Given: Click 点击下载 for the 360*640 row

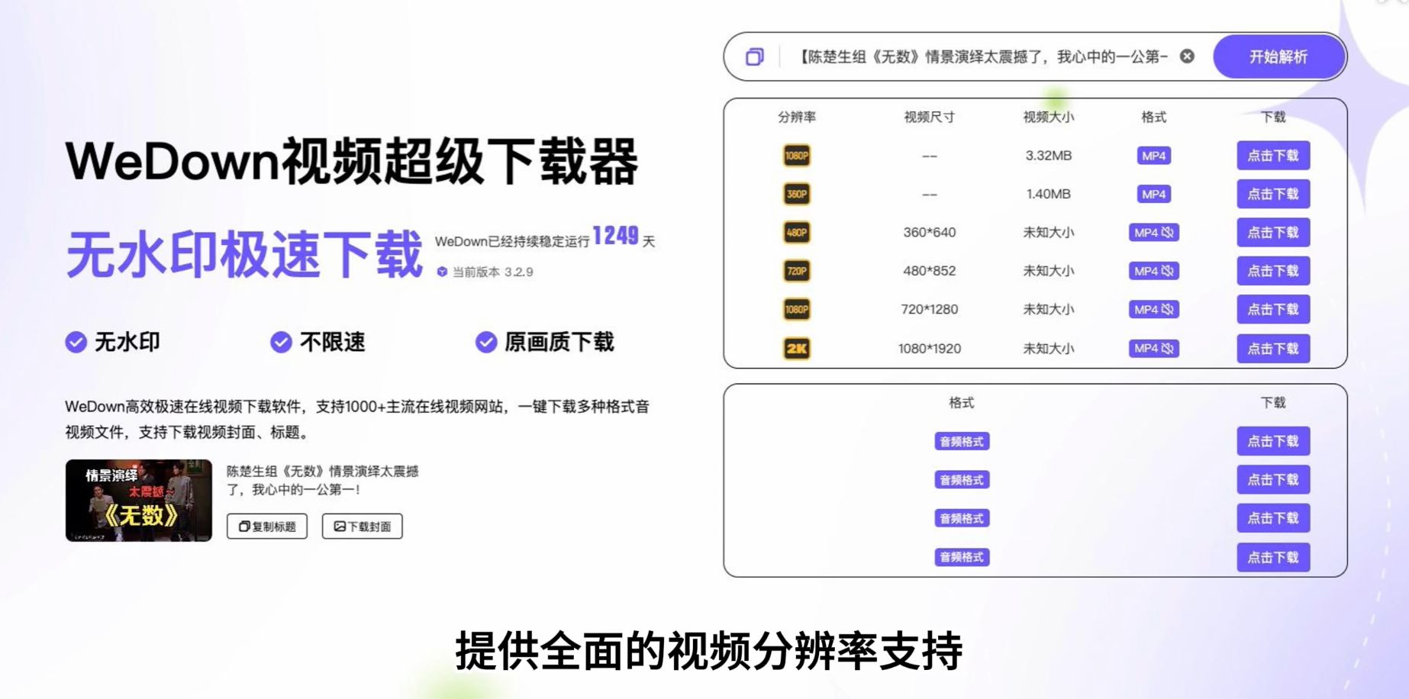Looking at the screenshot, I should [1273, 232].
